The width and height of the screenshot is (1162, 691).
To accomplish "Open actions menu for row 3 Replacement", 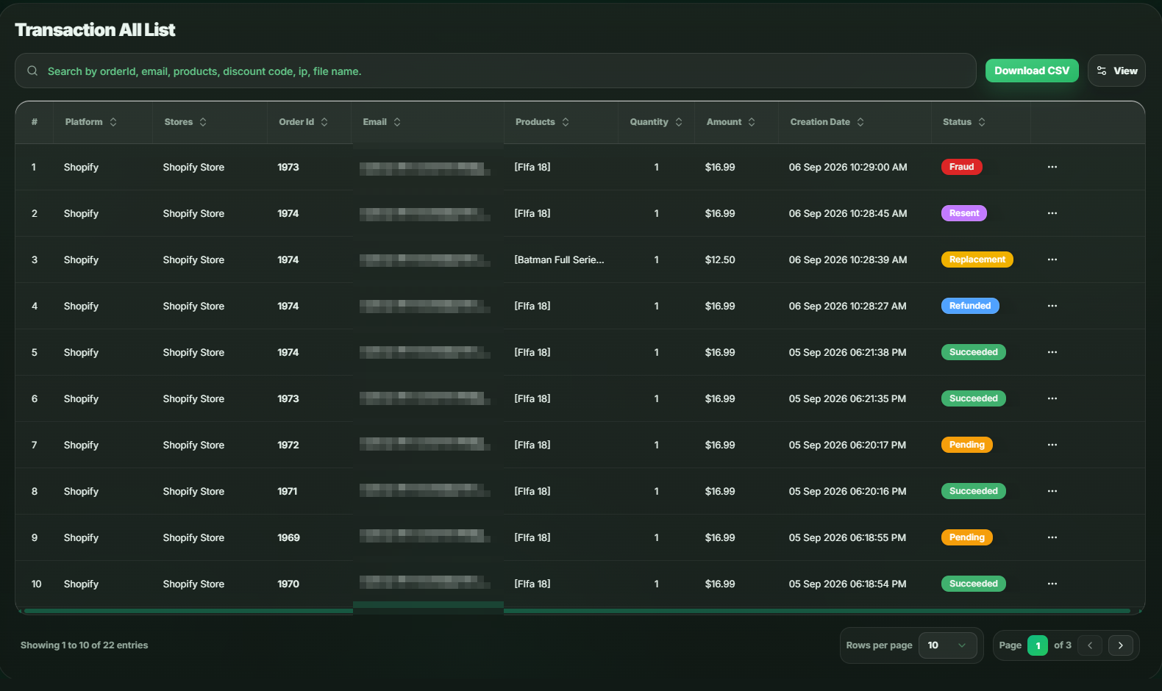I will click(1052, 259).
